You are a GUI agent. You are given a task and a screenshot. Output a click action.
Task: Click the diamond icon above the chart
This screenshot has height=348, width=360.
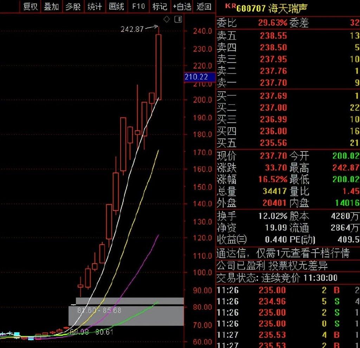click(x=167, y=19)
